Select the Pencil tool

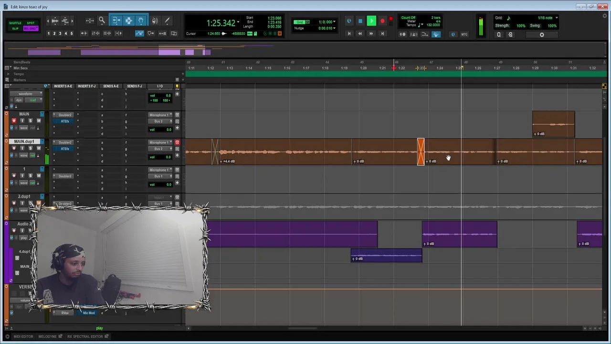click(x=167, y=21)
